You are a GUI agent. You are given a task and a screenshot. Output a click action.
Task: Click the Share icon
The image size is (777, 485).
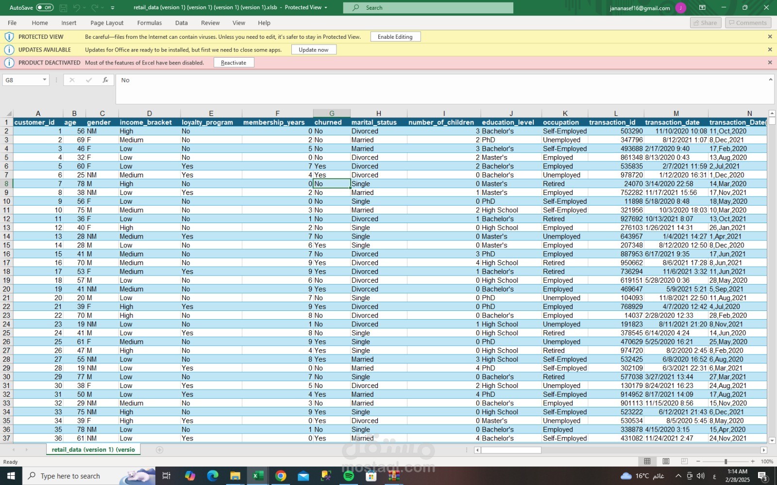[705, 22]
